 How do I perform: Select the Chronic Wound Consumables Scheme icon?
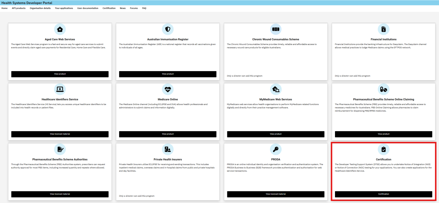(x=276, y=29)
